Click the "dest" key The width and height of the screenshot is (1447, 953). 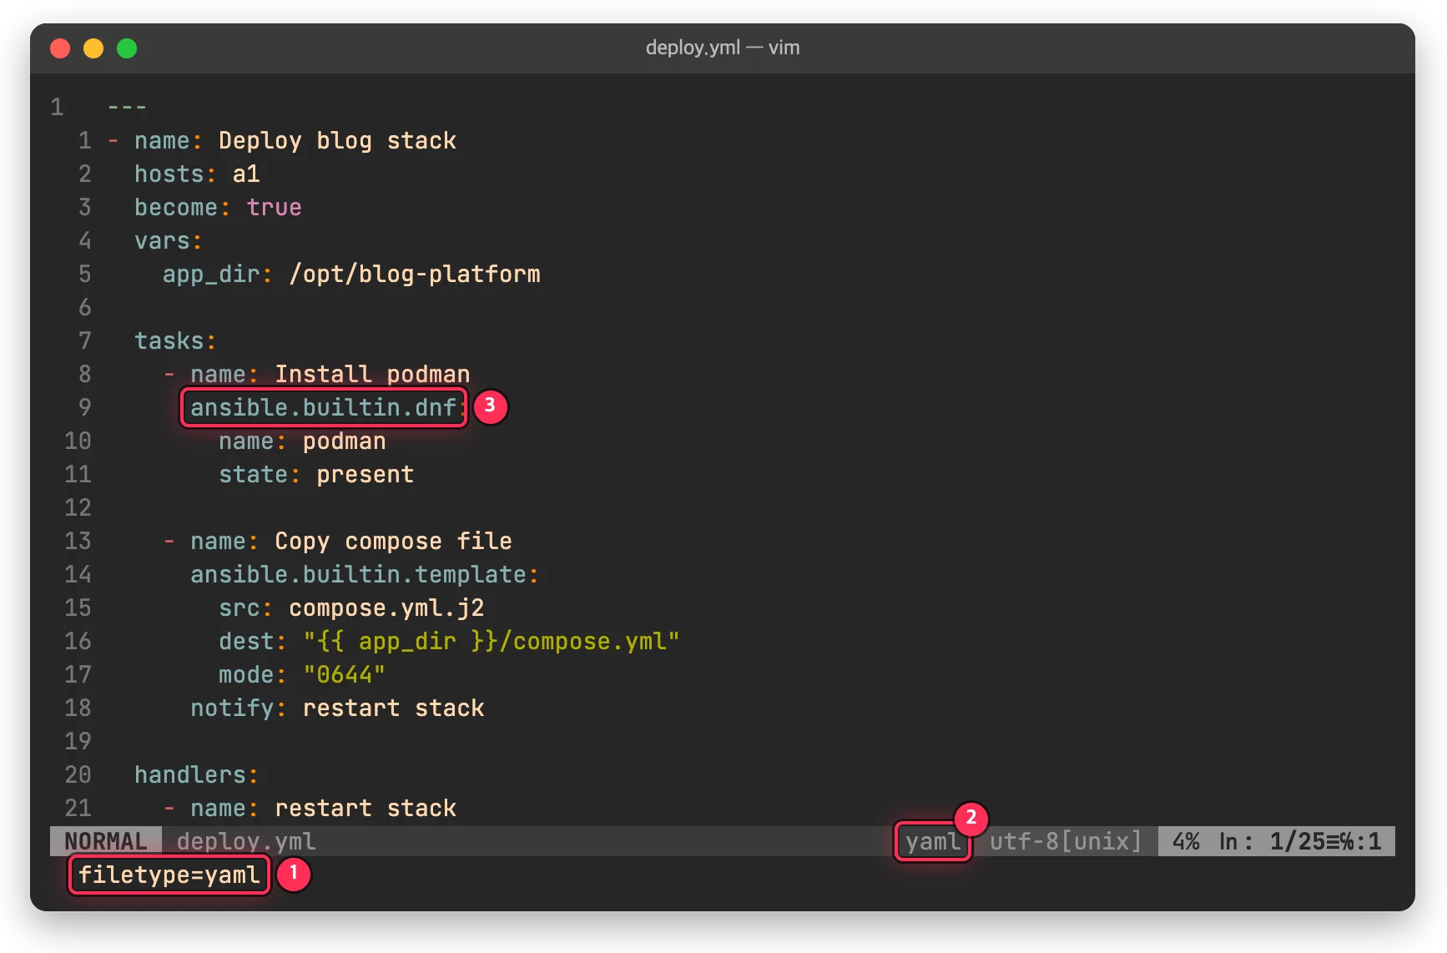pyautogui.click(x=246, y=641)
